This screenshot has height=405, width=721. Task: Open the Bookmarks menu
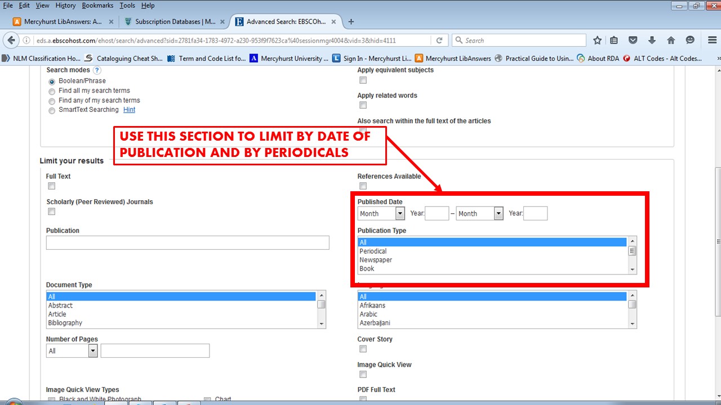[97, 5]
